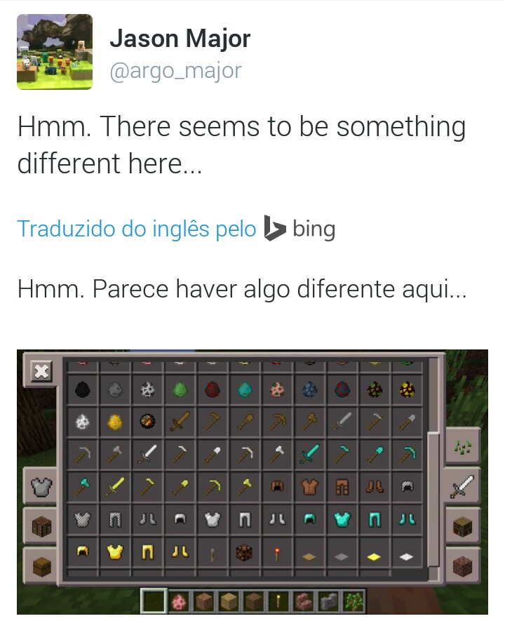Open the armor tab with chestplate icon
Screen dimensions: 505x628
(41, 487)
